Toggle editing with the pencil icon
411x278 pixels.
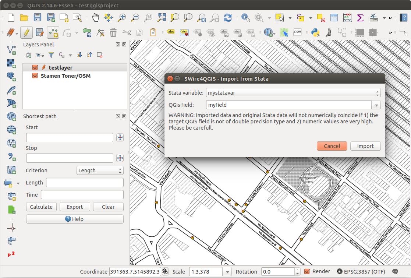click(26, 32)
